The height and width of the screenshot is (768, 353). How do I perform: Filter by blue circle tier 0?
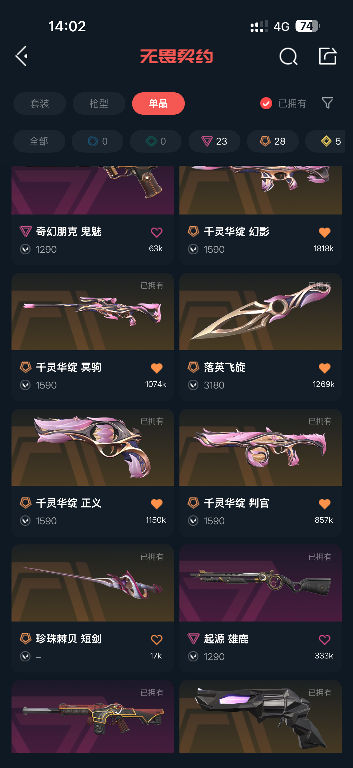click(97, 141)
